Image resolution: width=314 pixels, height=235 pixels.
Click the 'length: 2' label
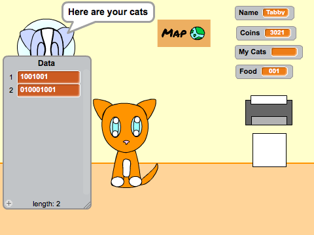(x=46, y=204)
